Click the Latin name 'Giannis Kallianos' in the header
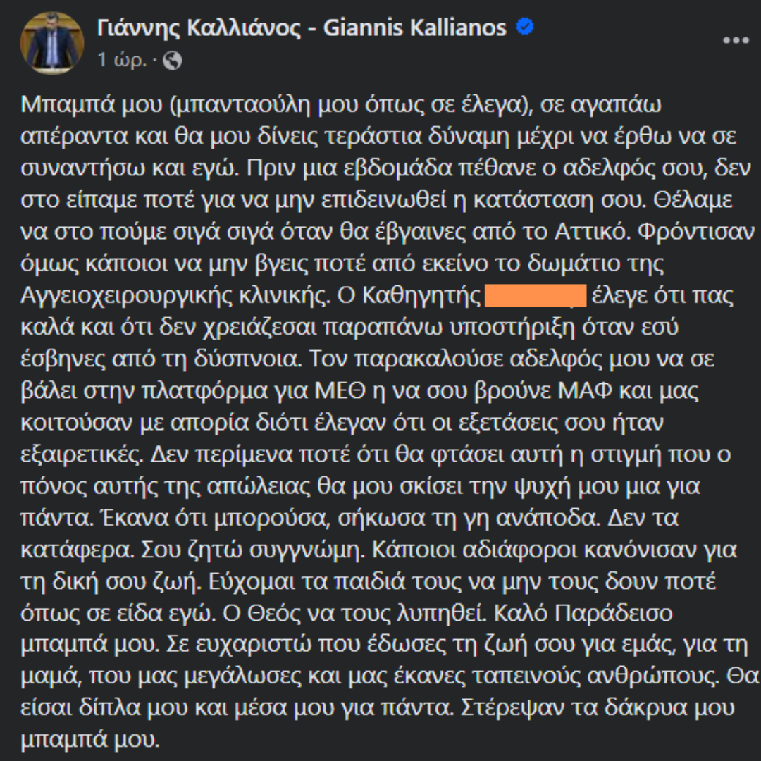Image resolution: width=761 pixels, height=761 pixels. [415, 27]
